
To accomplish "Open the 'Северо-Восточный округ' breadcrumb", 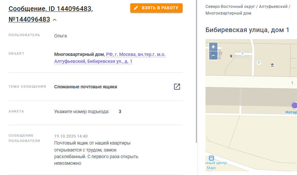I will tap(230, 7).
